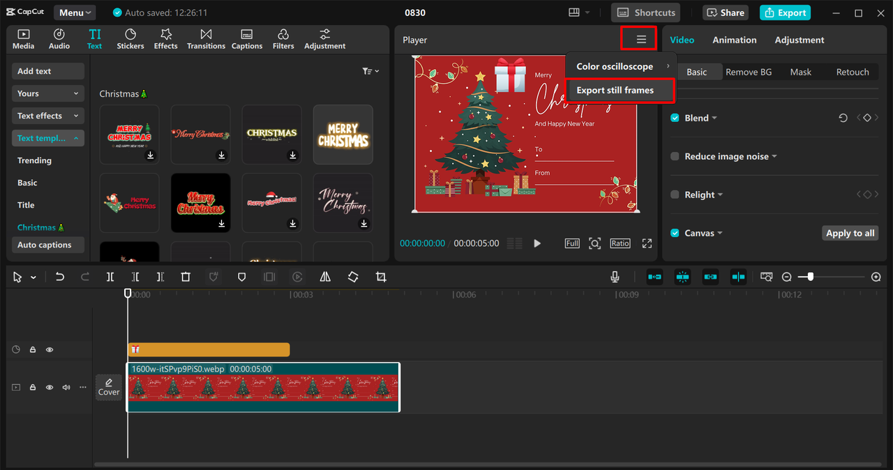
Task: Switch to the Remove BG tab
Action: (x=749, y=72)
